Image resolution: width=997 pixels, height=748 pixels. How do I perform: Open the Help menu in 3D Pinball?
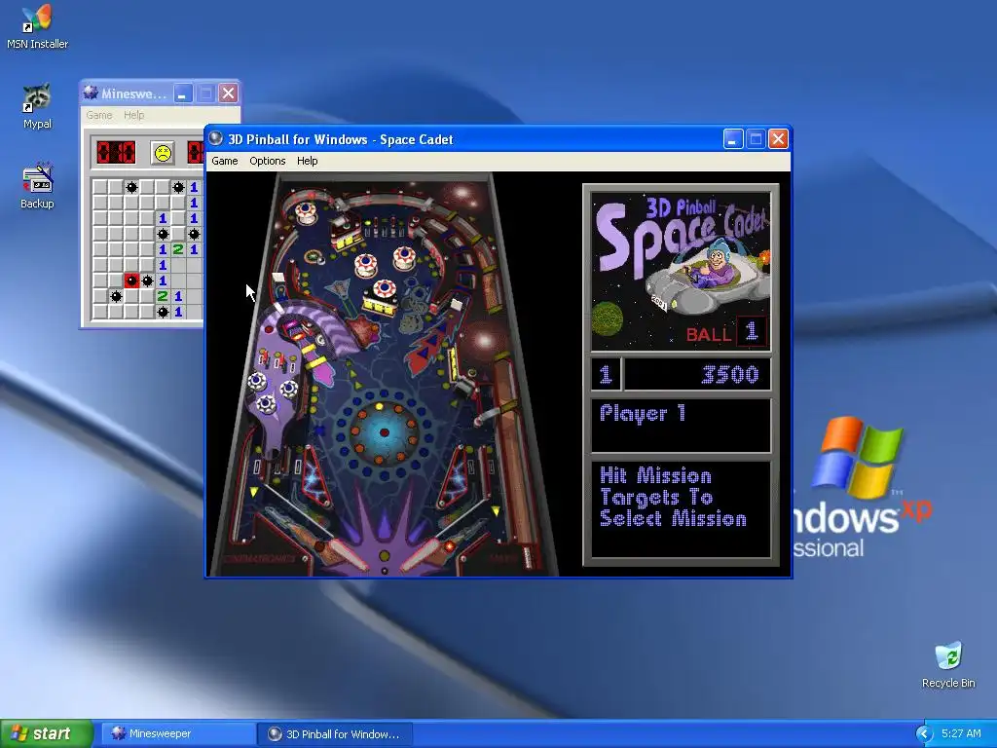tap(307, 161)
